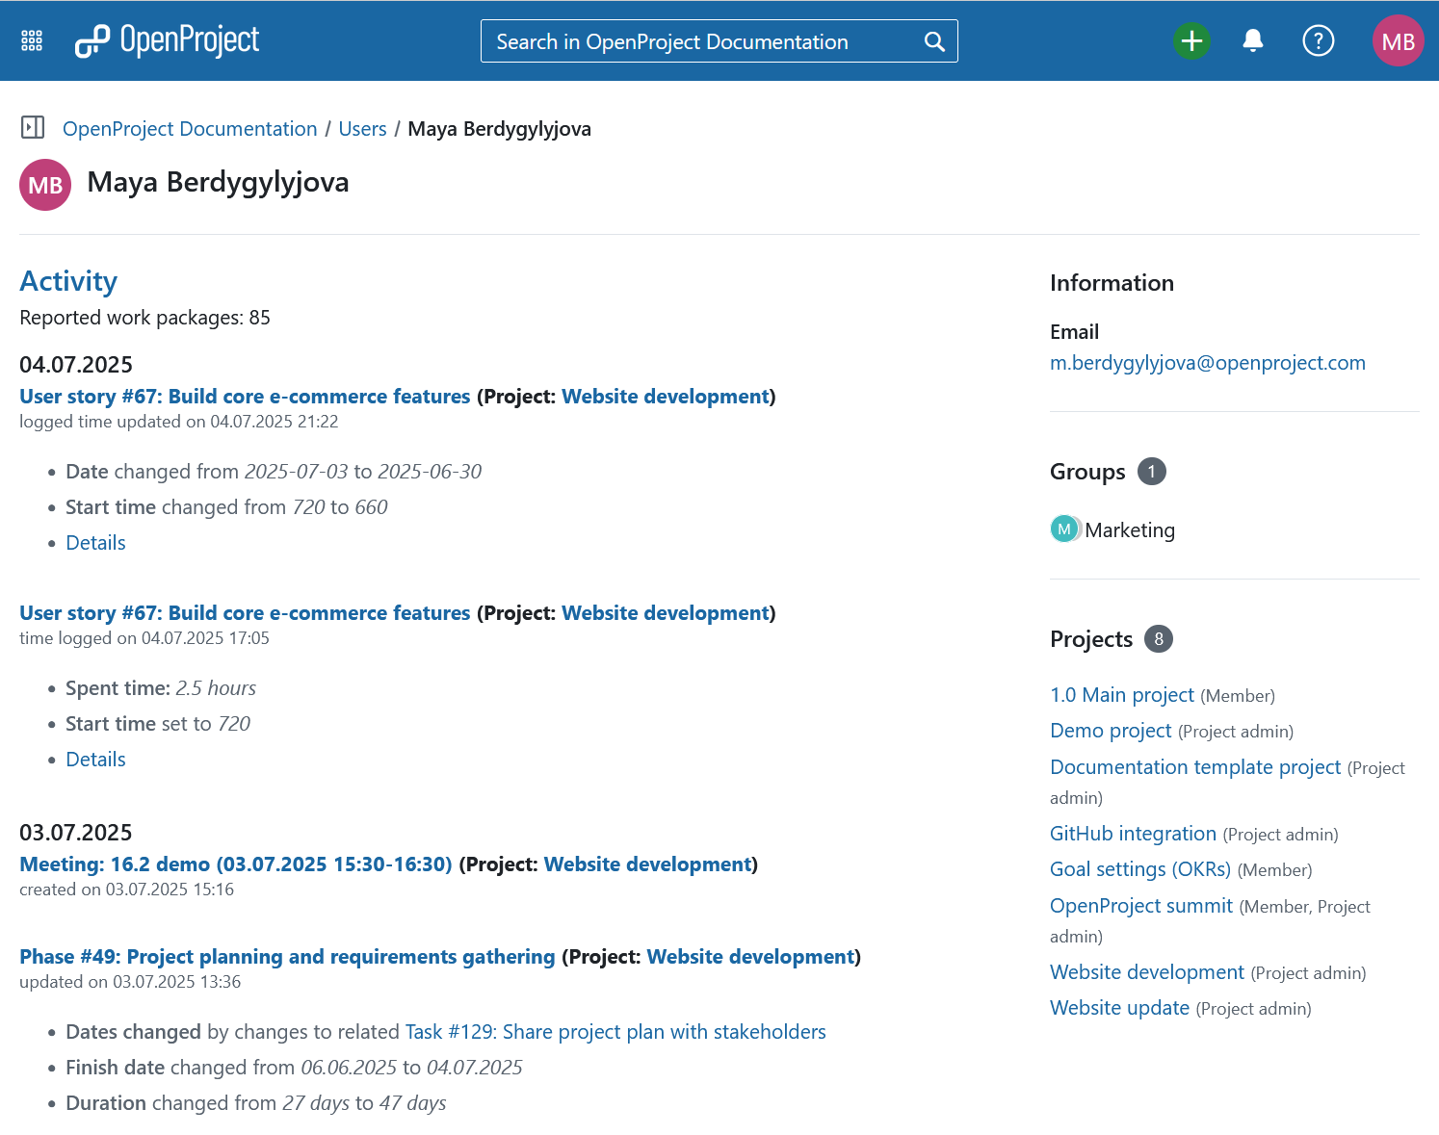Open OpenProject summit project link
This screenshot has height=1135, width=1439.
coord(1141,905)
